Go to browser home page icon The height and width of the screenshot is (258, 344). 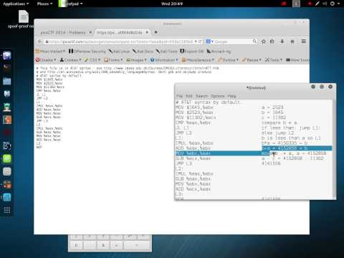coord(292,42)
